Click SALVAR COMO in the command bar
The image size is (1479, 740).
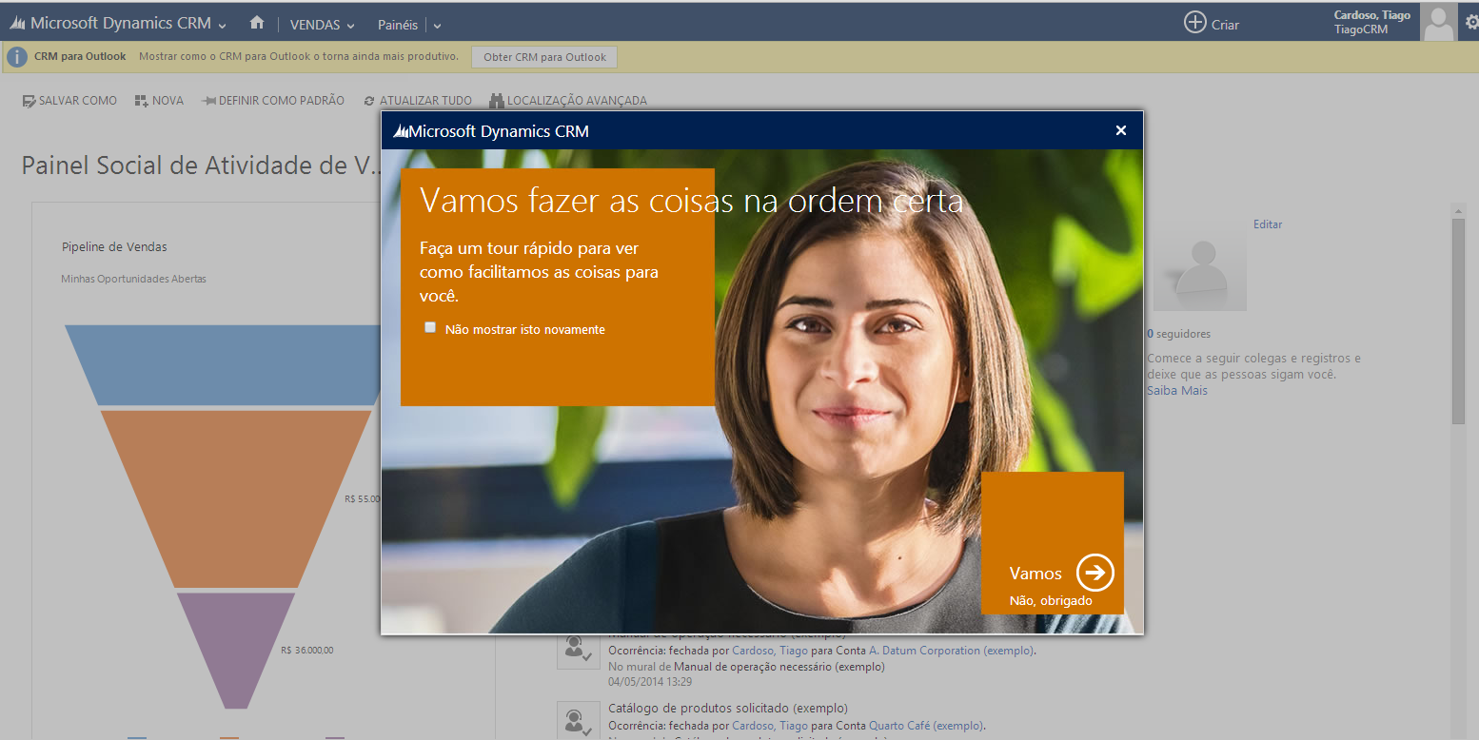(x=69, y=101)
